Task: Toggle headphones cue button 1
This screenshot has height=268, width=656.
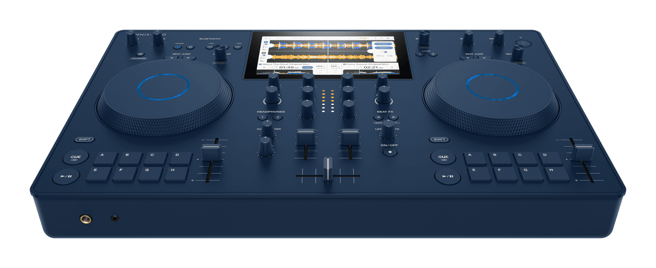Action: point(262,117)
